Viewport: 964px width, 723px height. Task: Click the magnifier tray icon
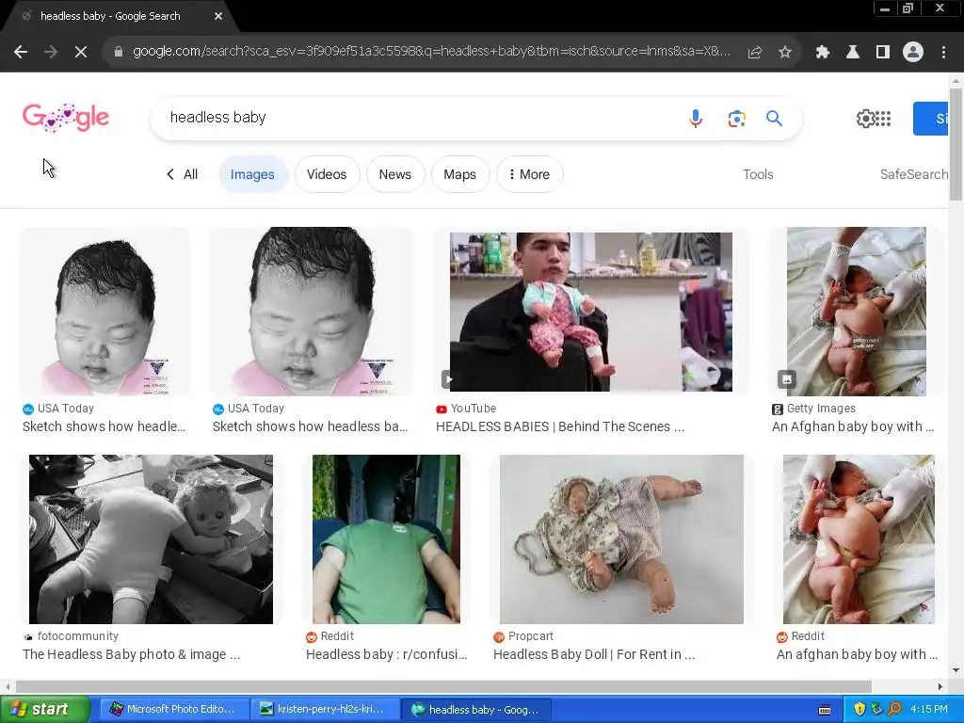pos(894,710)
